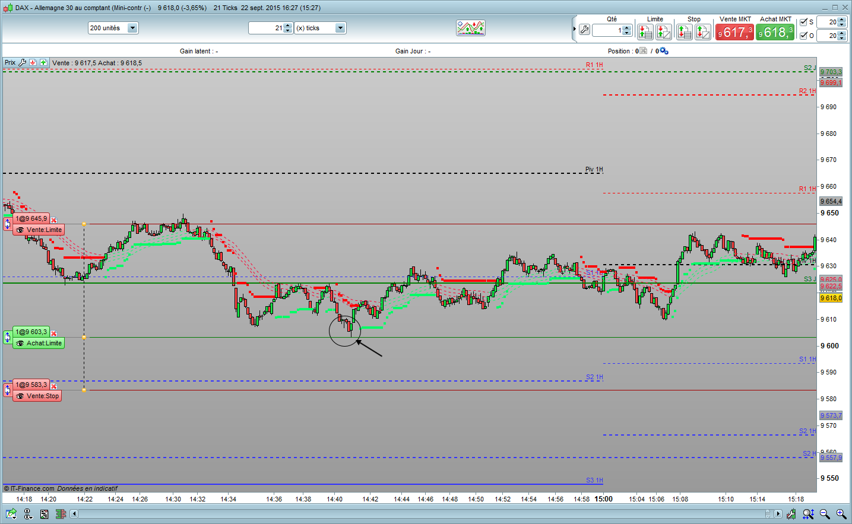Viewport: 852px width, 524px height.
Task: Cancel the Achat:Limite order at 9 603,3
Action: tap(53, 333)
